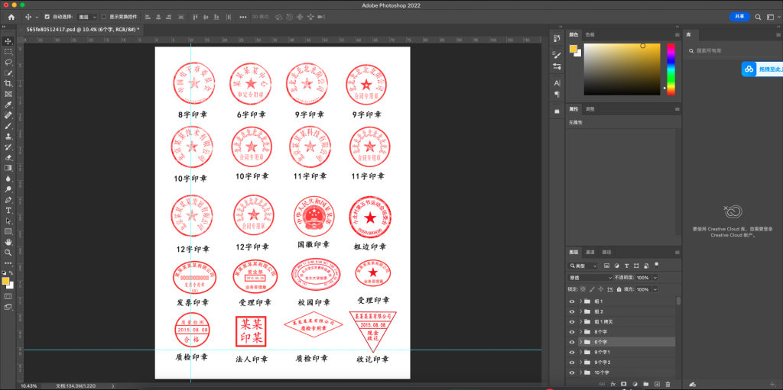Click the create new layer icon
The image size is (783, 390).
tap(657, 384)
